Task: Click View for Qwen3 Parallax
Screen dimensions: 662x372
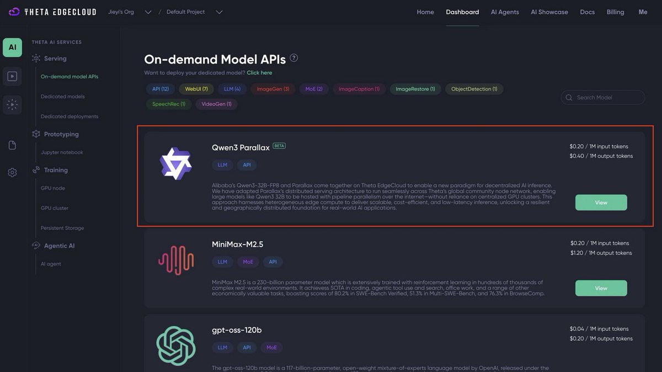Action: pyautogui.click(x=601, y=203)
